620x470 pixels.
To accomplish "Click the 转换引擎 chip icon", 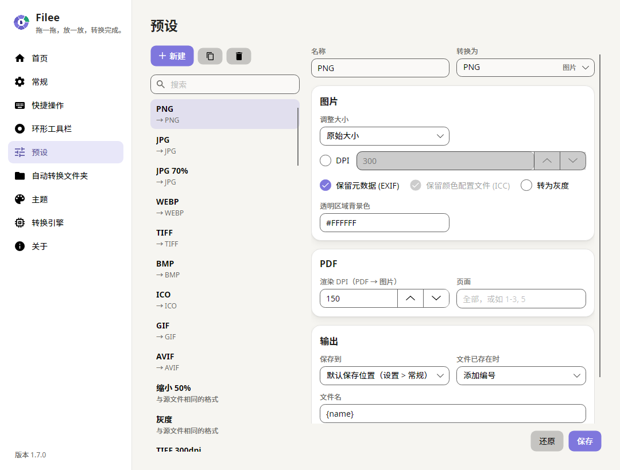I will [x=20, y=222].
